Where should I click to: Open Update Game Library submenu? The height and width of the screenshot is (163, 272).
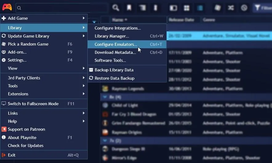coord(44,36)
